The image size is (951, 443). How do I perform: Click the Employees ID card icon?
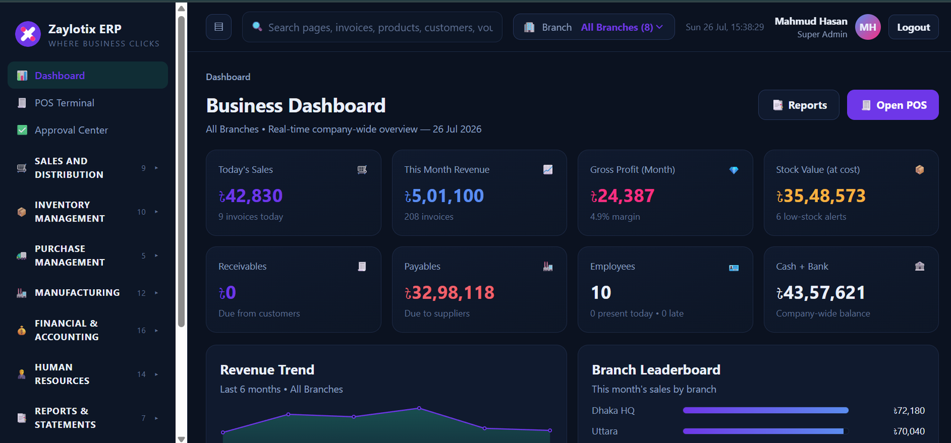pyautogui.click(x=734, y=268)
